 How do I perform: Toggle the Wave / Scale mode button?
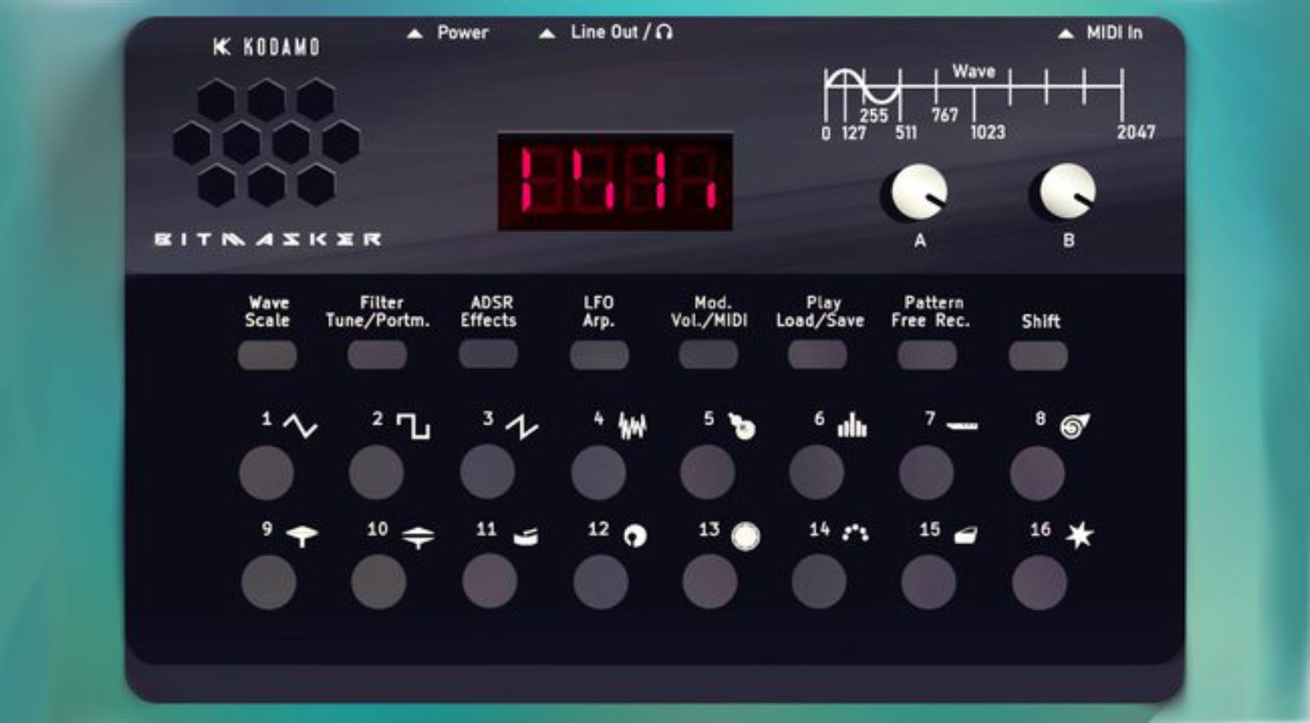267,356
